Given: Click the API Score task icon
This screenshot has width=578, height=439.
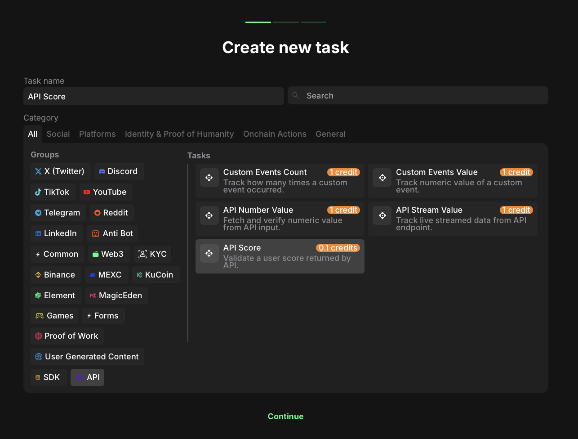Looking at the screenshot, I should [209, 253].
